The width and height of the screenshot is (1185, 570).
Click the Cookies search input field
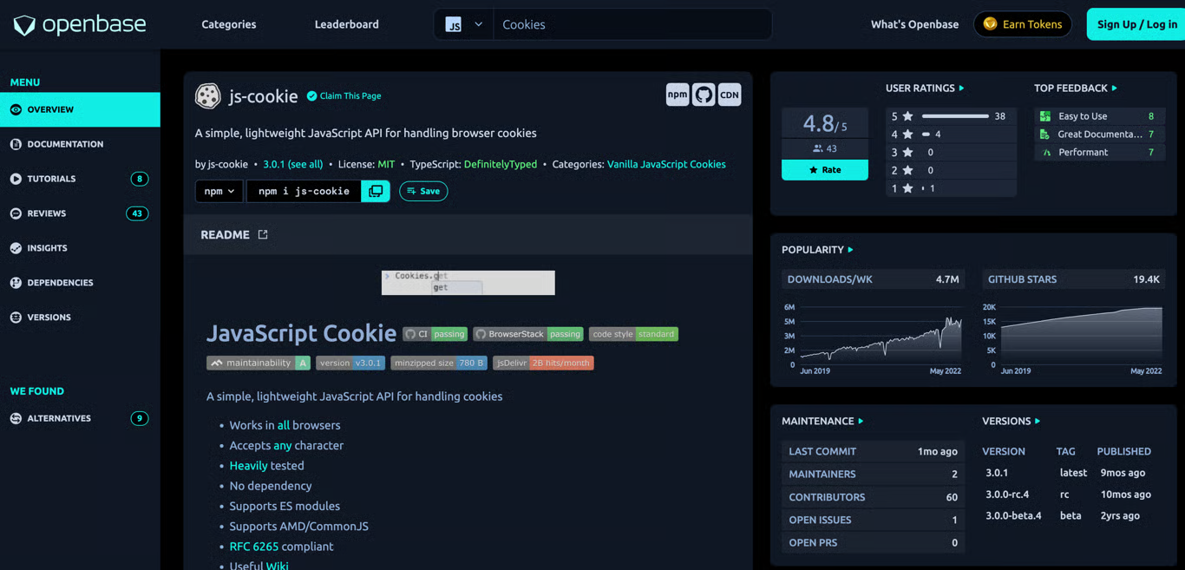pos(632,24)
